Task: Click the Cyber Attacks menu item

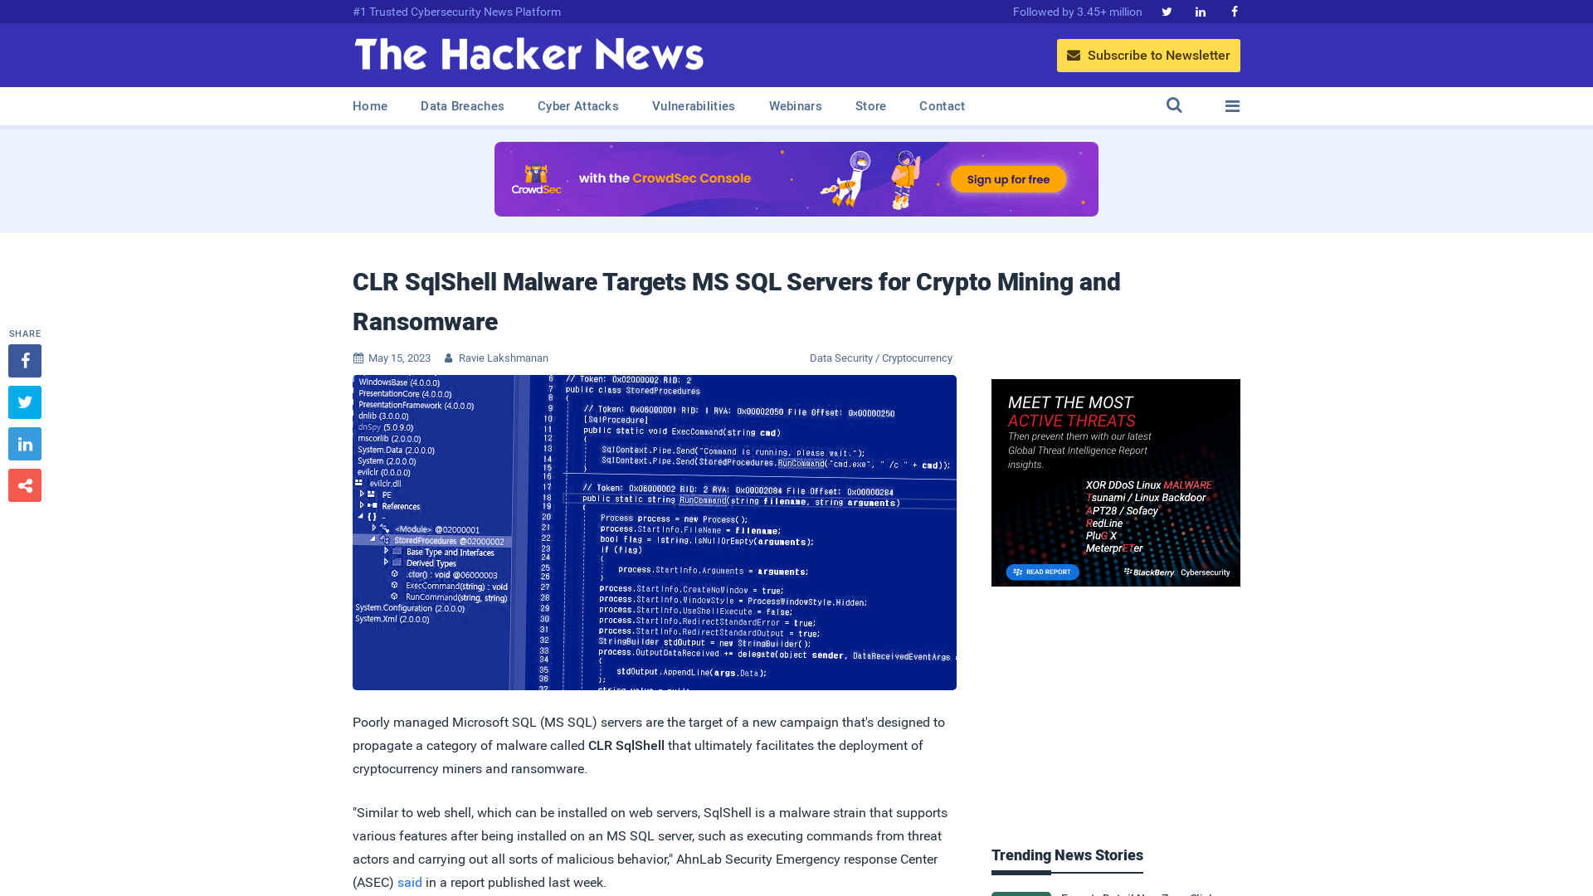Action: 577,106
